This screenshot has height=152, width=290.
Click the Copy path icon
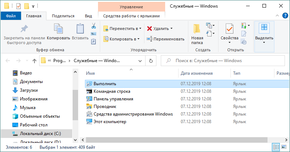pyautogui.click(x=94, y=34)
